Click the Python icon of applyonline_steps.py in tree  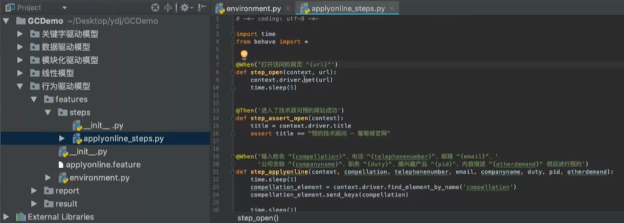[x=77, y=139]
